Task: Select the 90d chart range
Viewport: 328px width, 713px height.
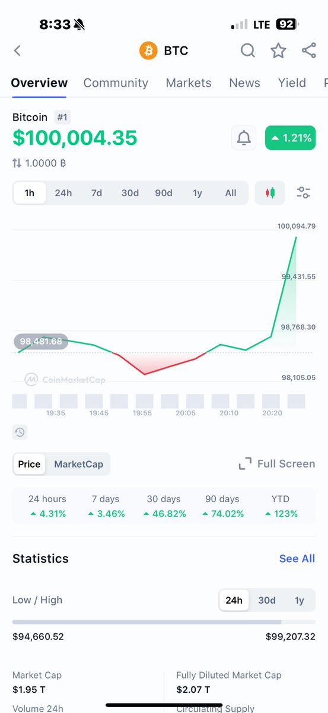Action: pyautogui.click(x=164, y=193)
